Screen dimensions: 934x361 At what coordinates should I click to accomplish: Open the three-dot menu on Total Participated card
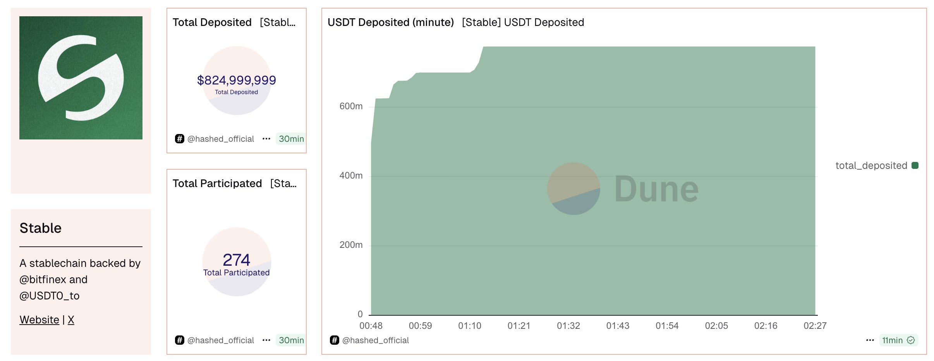[x=266, y=340]
